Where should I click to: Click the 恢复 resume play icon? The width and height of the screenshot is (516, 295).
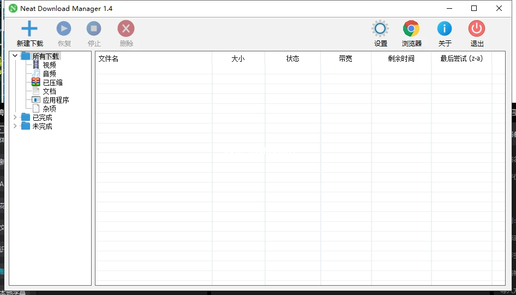(64, 28)
